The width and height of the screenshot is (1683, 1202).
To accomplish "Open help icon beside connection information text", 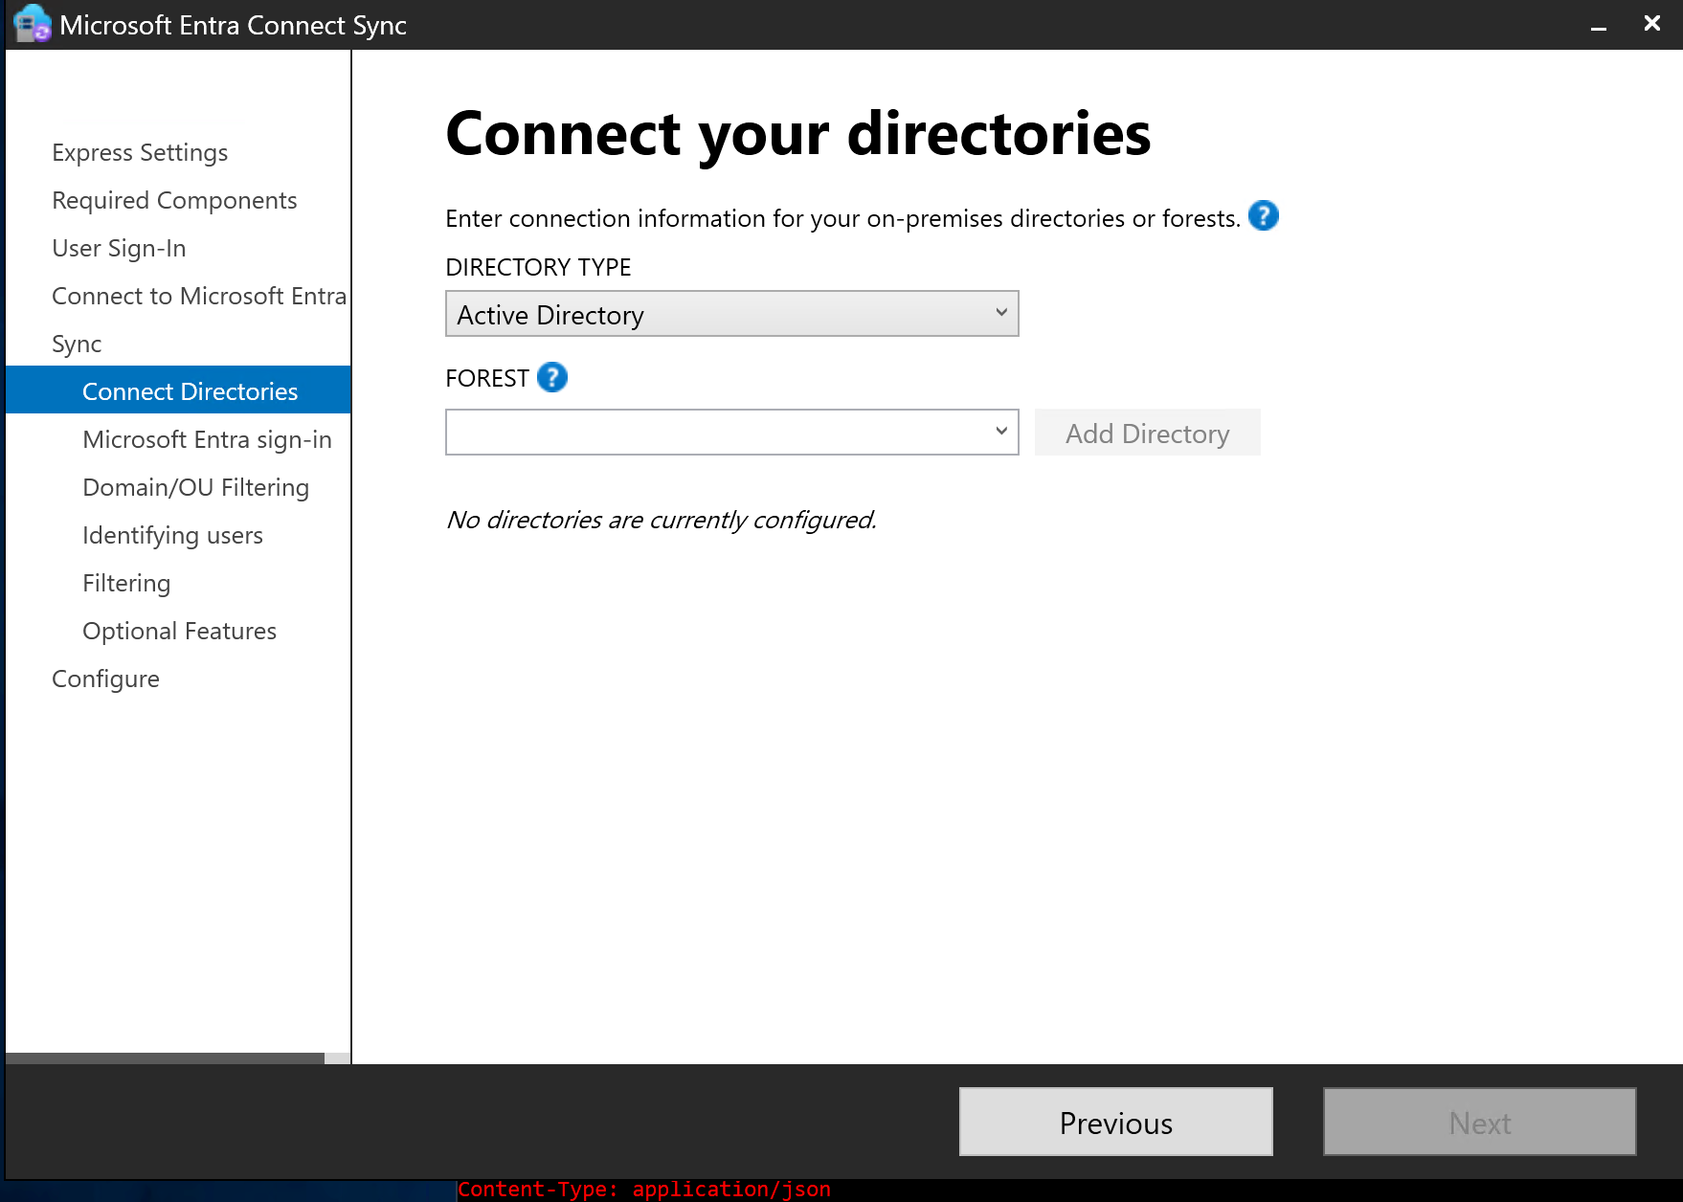I will tap(1264, 216).
